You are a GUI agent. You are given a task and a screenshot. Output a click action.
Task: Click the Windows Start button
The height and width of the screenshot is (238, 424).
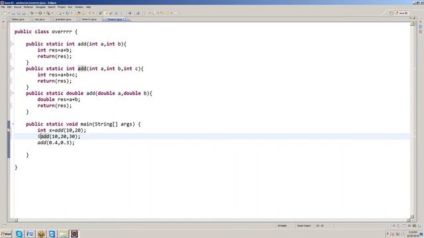pos(6,234)
